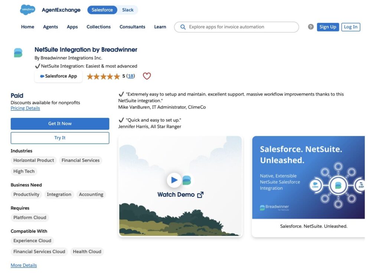Screen dimensions: 380x276
Task: Click the Salesforce App badge
Action: [58, 76]
